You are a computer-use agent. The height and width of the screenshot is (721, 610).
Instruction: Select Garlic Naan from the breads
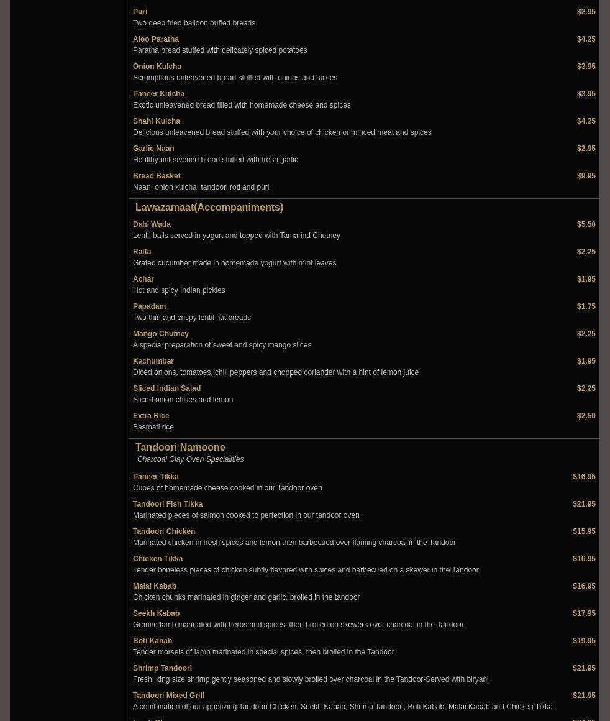[153, 149]
